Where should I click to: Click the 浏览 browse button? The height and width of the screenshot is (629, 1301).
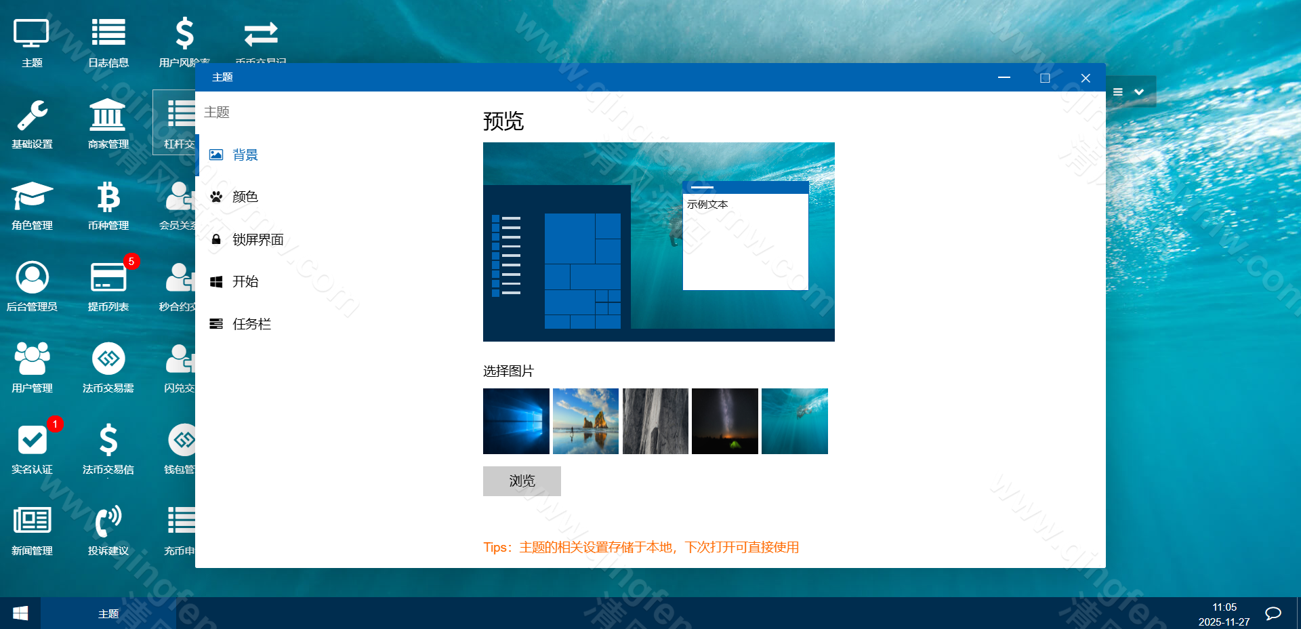521,481
